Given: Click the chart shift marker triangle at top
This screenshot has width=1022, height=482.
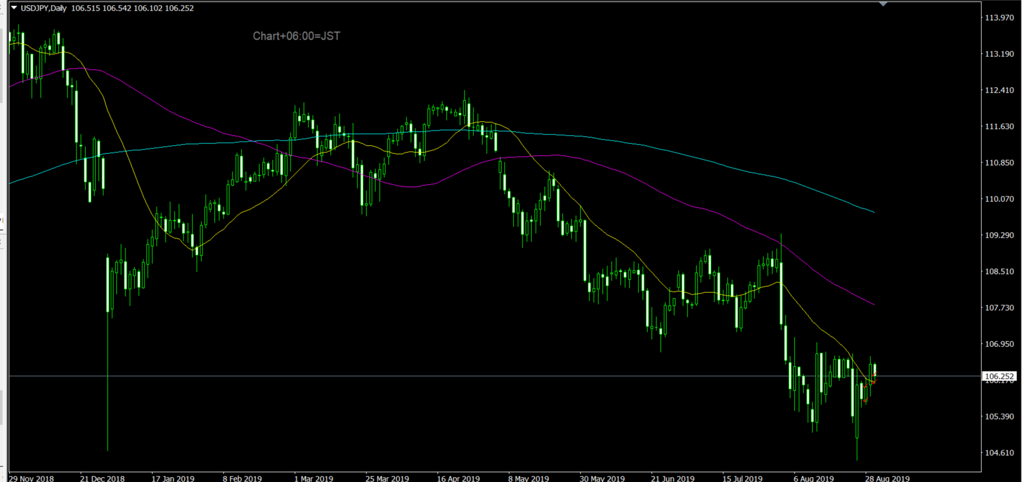Looking at the screenshot, I should (883, 4).
